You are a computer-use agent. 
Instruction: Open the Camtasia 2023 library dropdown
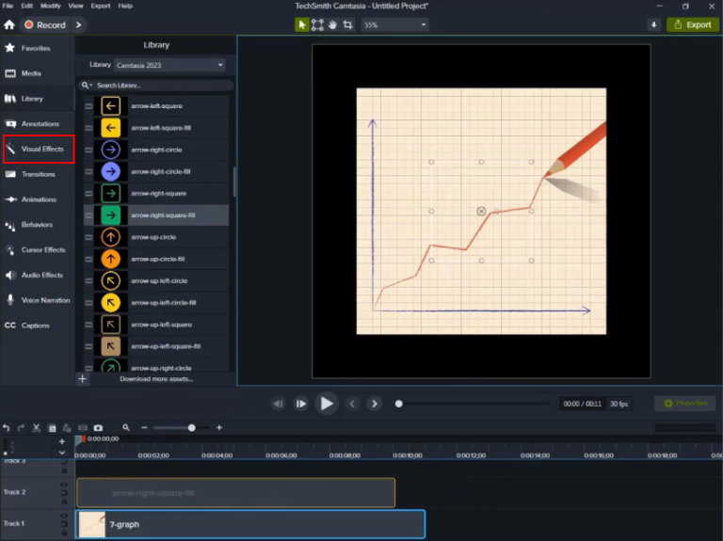pyautogui.click(x=169, y=66)
